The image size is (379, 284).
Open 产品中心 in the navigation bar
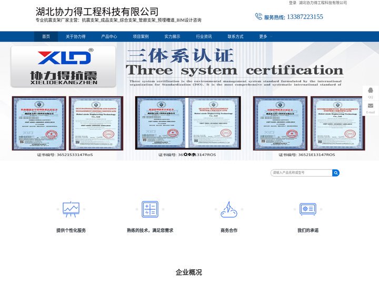pyautogui.click(x=109, y=36)
